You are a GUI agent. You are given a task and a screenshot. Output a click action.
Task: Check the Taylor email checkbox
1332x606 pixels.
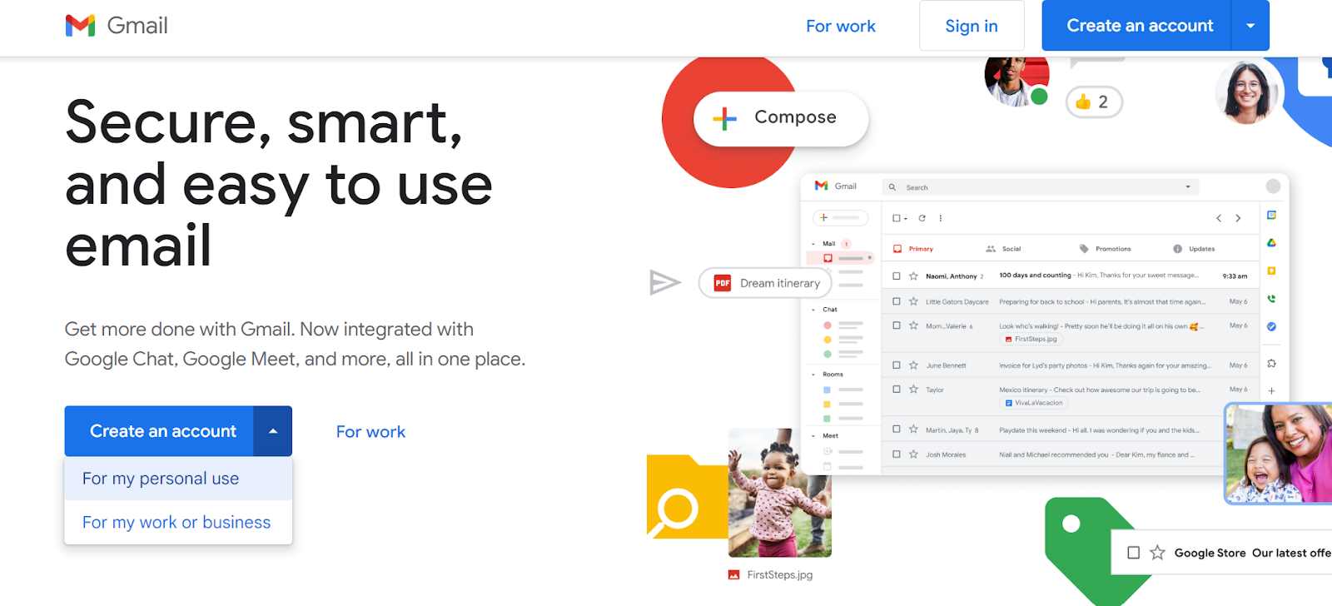coord(897,389)
